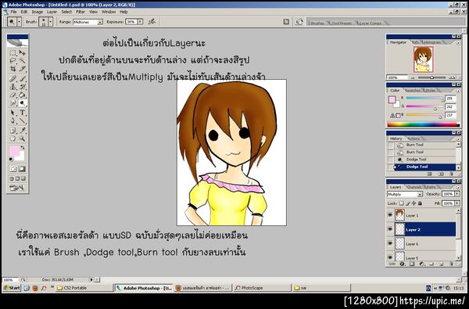Open the Windows Start button
Image resolution: width=469 pixels, height=309 pixels.
pos(12,288)
